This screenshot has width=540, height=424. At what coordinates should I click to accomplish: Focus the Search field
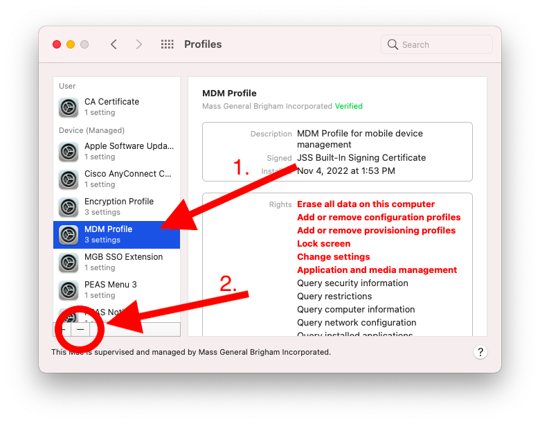click(x=437, y=44)
